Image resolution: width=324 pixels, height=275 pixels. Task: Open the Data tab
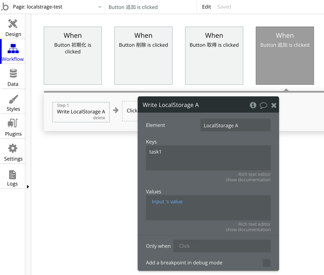pos(13,77)
